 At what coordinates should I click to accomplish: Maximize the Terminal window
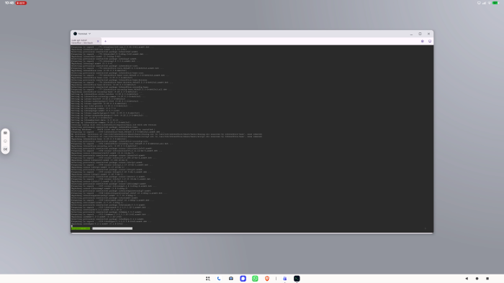point(420,34)
